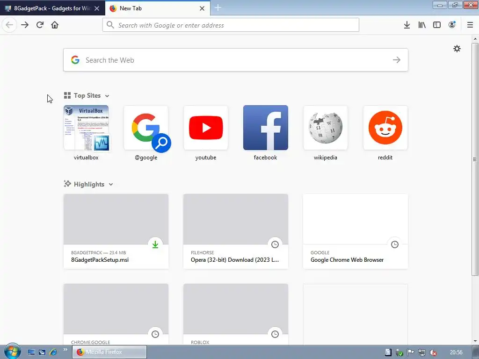
Task: Open the Library bookmarks menu
Action: click(x=422, y=25)
